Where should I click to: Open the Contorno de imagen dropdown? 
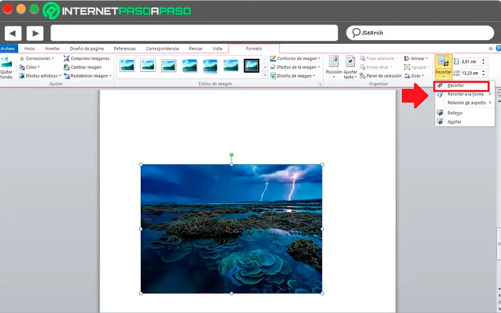tap(295, 58)
